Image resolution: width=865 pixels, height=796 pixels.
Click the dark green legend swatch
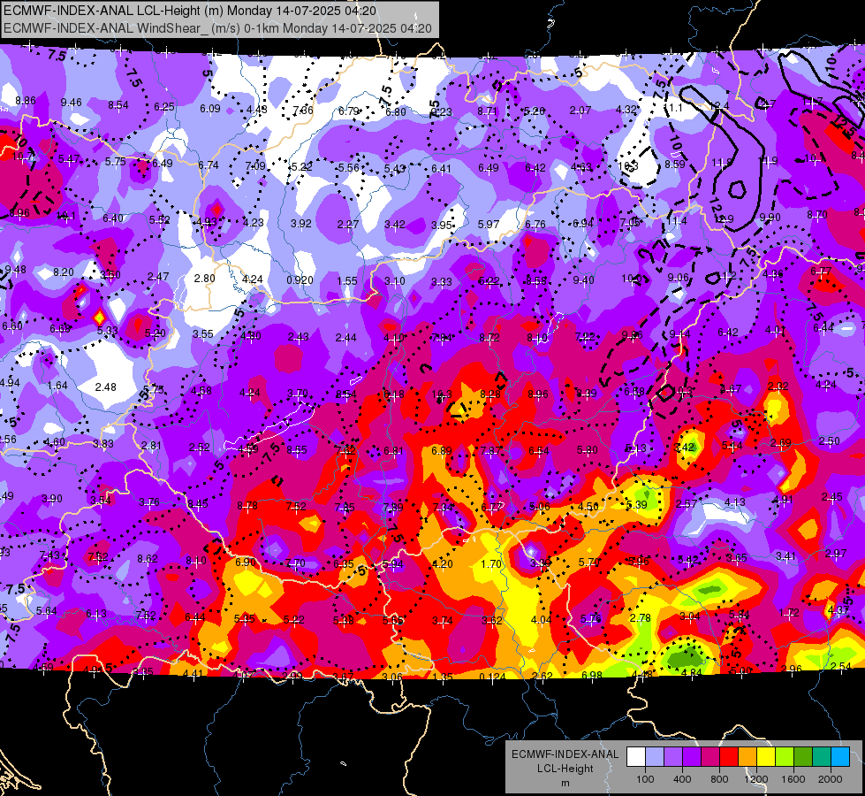[803, 757]
